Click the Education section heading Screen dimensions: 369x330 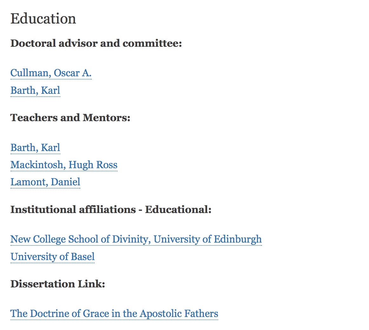[43, 19]
